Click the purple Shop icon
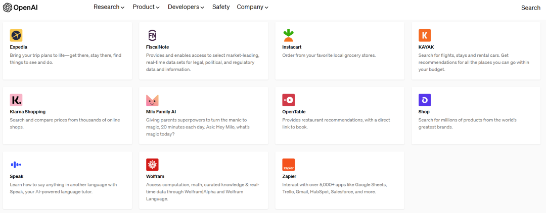This screenshot has height=213, width=546. (425, 100)
